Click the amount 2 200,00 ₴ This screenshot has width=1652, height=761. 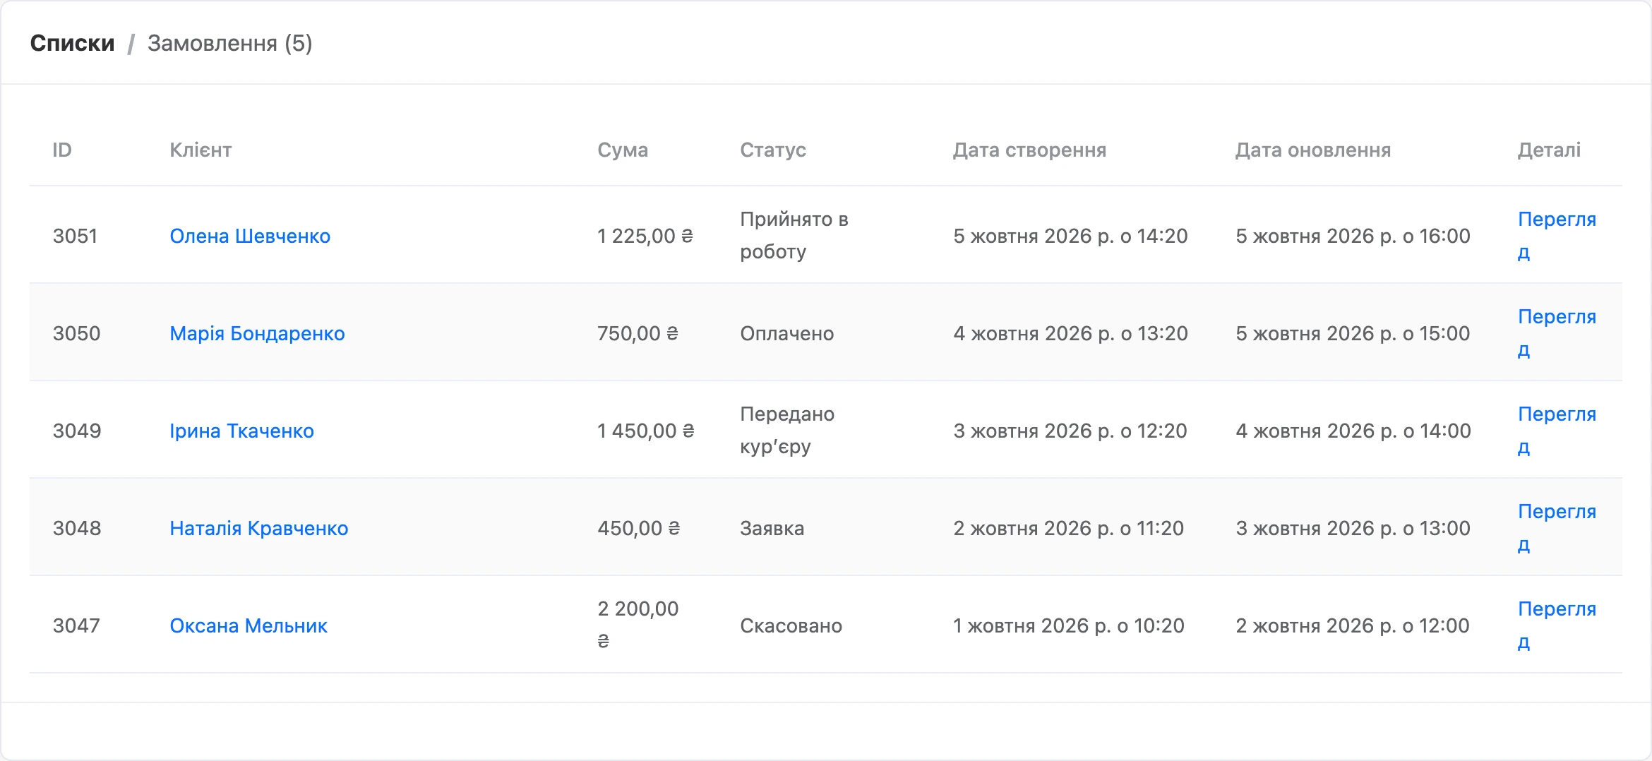638,625
